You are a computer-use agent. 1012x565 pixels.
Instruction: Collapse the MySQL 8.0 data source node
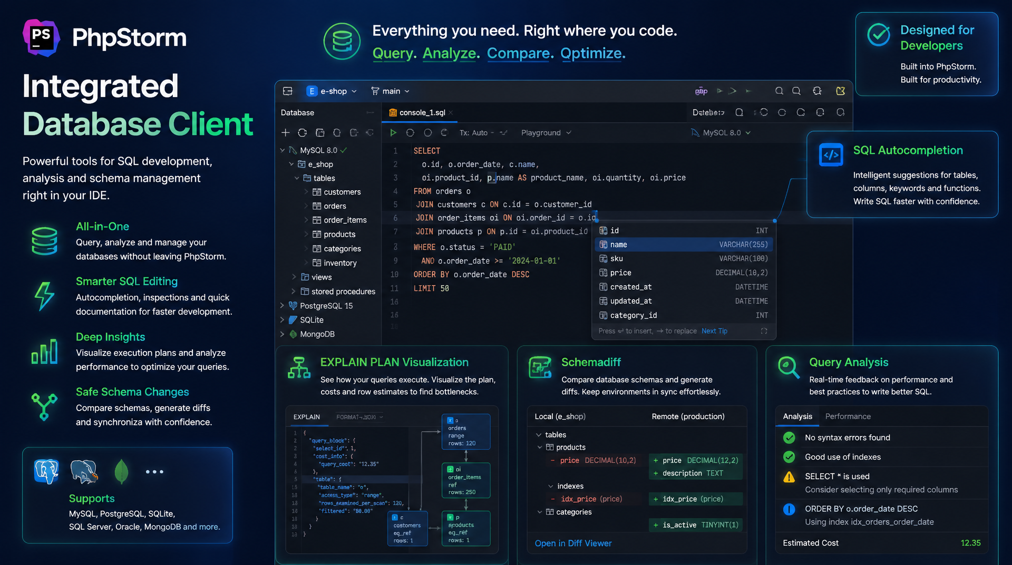283,150
